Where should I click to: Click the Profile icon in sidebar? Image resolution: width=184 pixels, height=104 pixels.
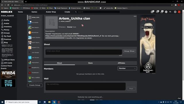(2, 20)
